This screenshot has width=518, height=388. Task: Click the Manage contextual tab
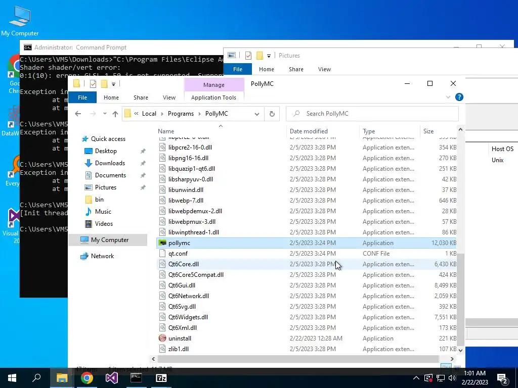click(214, 85)
